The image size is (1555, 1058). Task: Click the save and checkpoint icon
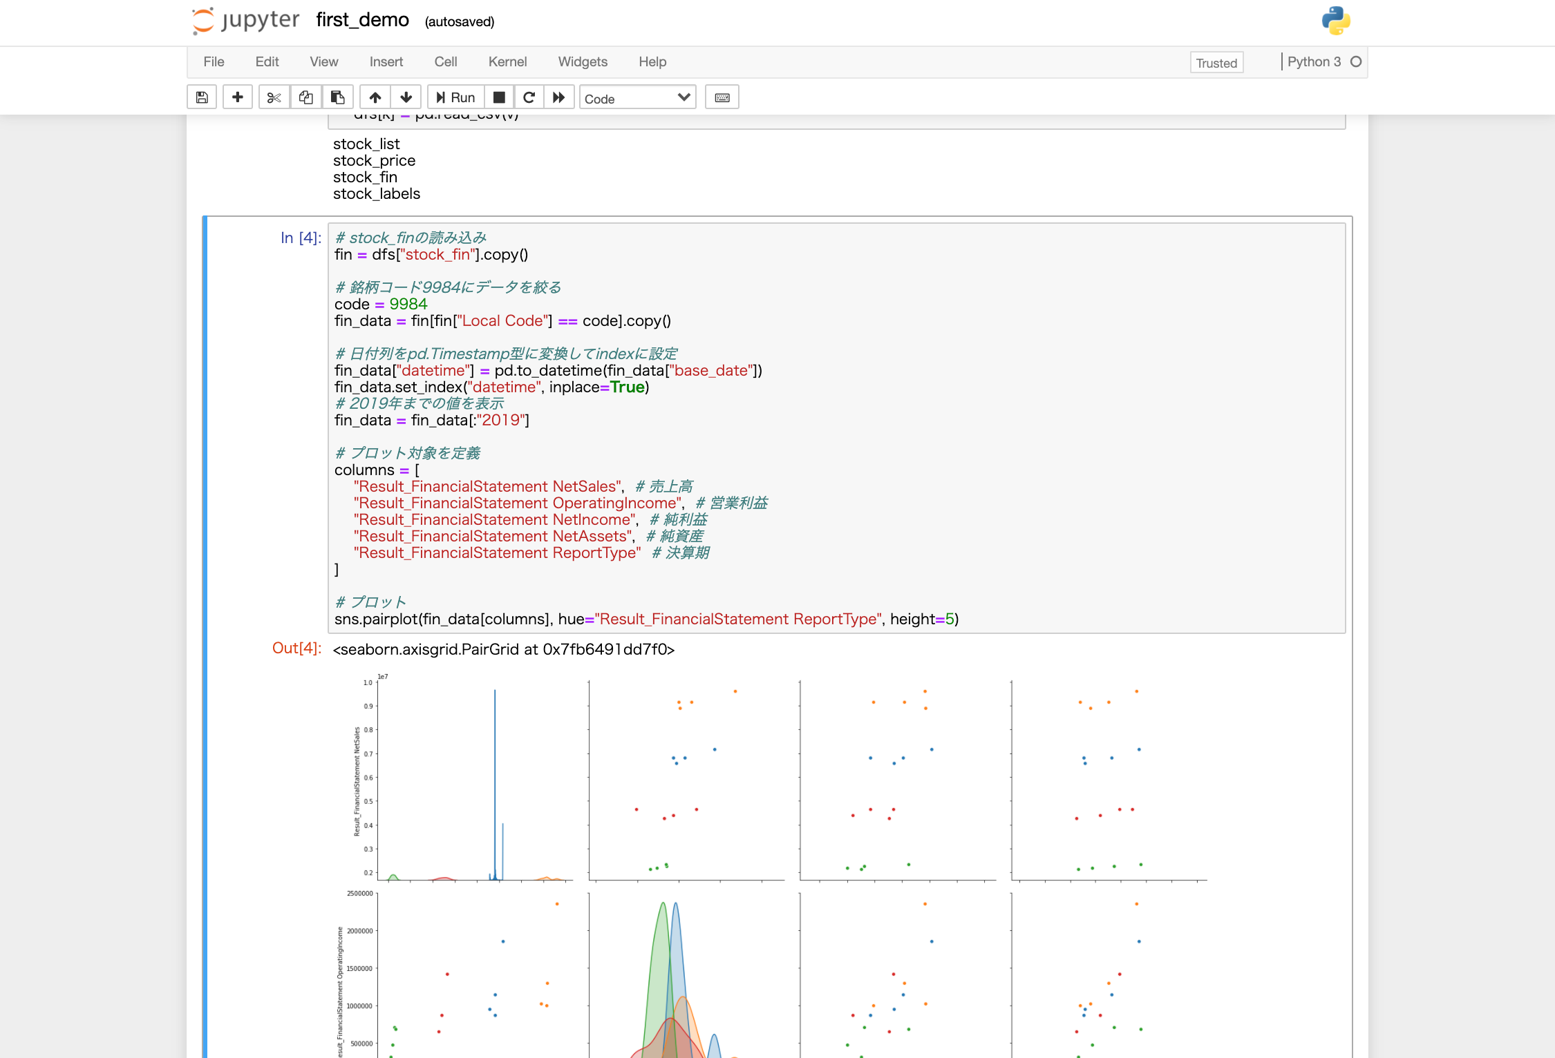pos(202,97)
